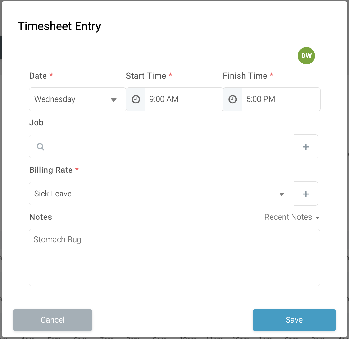This screenshot has width=349, height=339.
Task: Save the timesheet entry
Action: (294, 320)
